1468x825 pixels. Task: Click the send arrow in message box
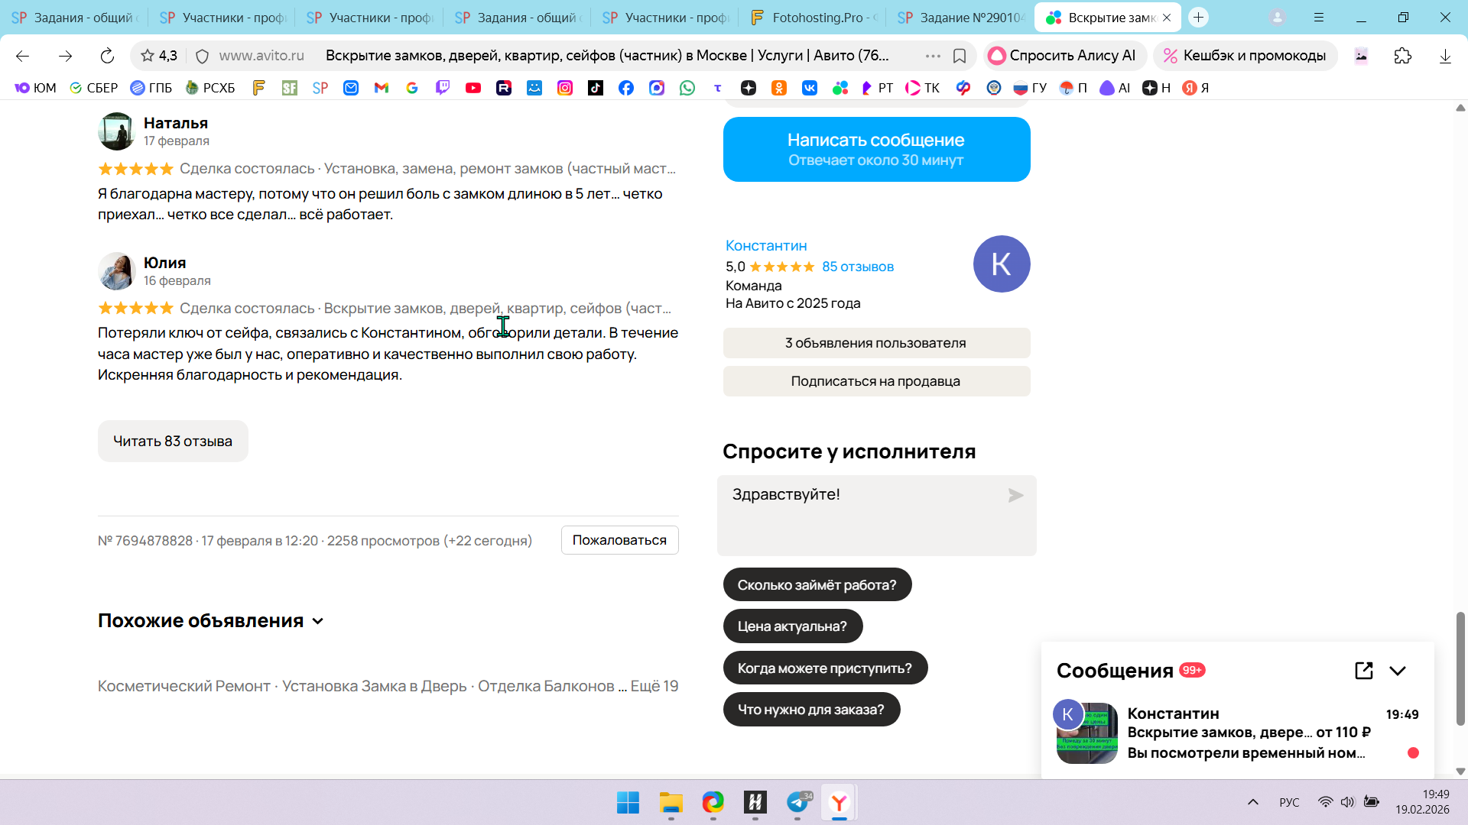[x=1015, y=496]
